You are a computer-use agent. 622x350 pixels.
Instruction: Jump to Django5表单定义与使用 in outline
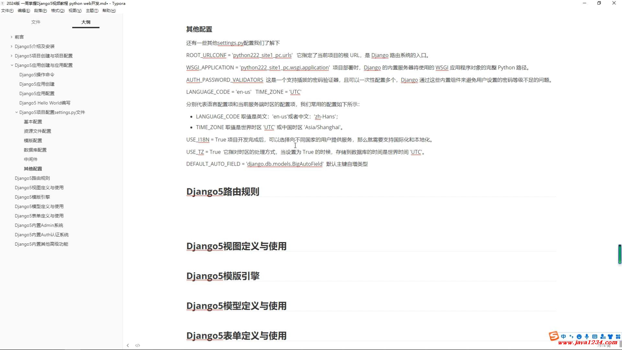39,216
